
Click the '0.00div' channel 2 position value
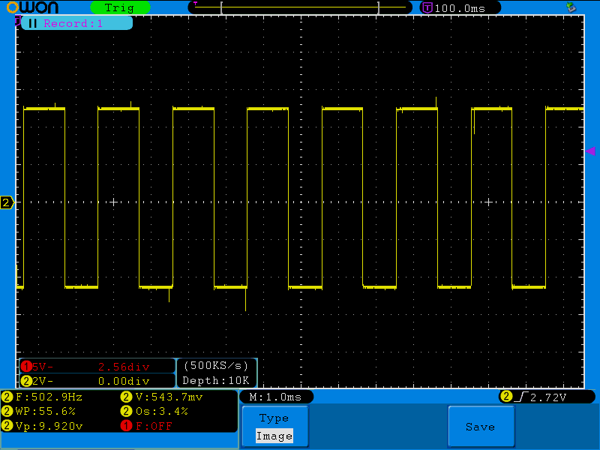click(124, 381)
